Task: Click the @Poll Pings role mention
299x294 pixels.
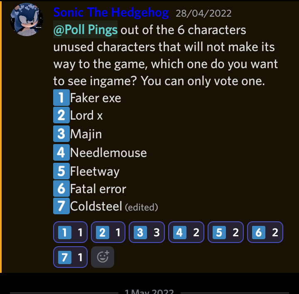Action: pos(85,31)
